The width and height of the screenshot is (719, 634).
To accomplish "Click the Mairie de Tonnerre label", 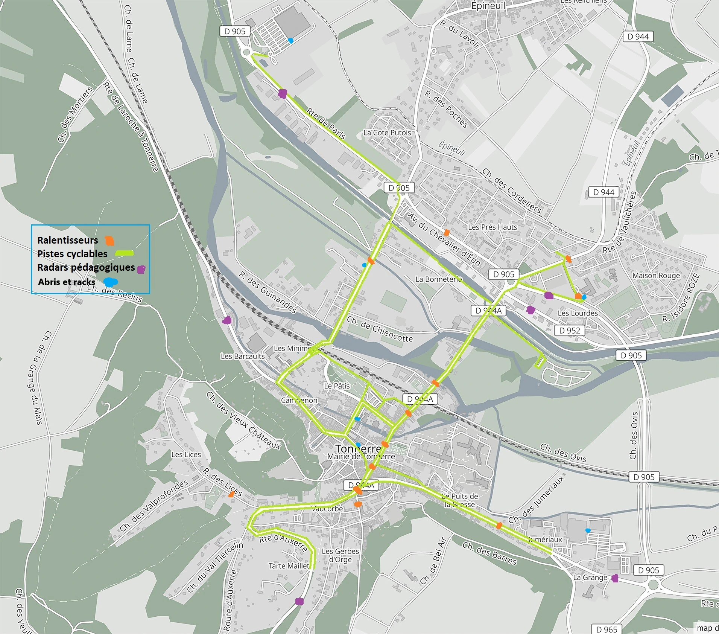I will [361, 456].
